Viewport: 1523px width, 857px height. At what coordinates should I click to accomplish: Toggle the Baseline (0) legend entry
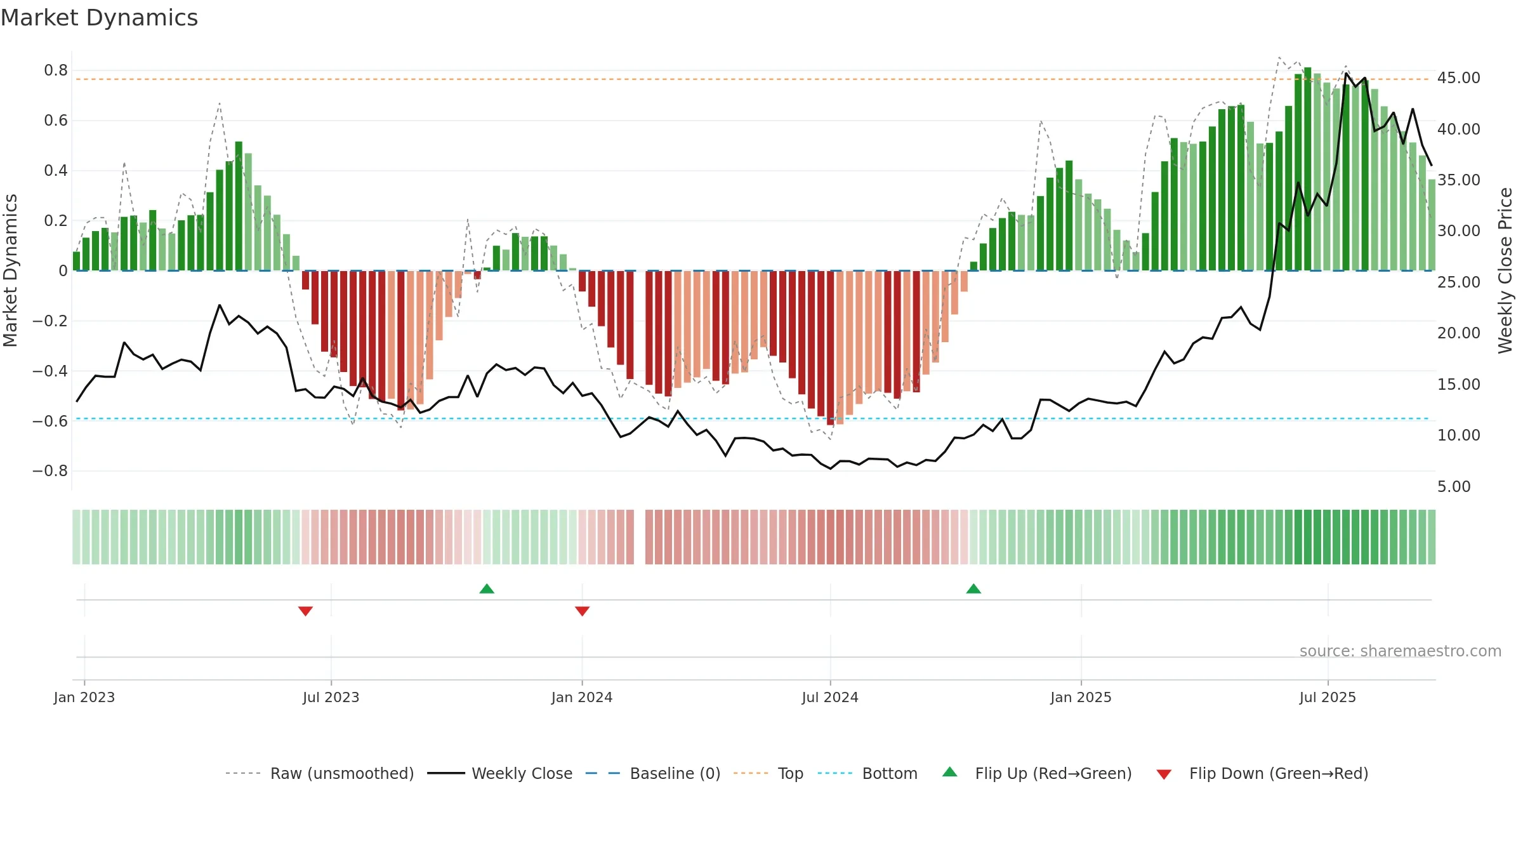(x=653, y=773)
